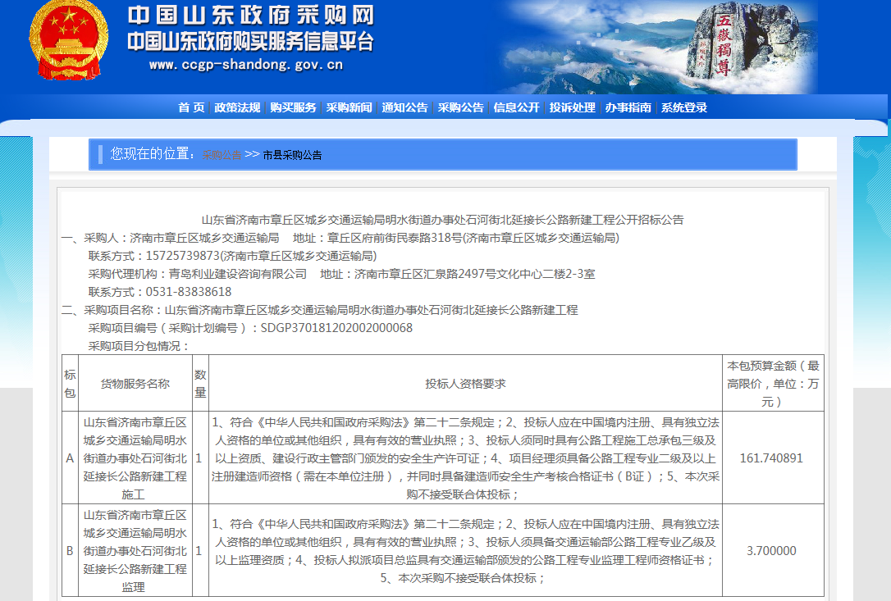Open 办事指南 navigation item

628,107
